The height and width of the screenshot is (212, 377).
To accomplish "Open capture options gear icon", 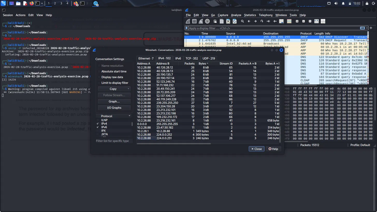I will 207,21.
